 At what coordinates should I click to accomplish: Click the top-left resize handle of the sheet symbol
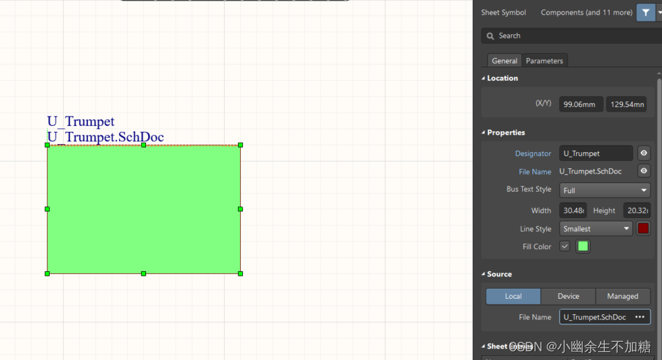coord(47,145)
